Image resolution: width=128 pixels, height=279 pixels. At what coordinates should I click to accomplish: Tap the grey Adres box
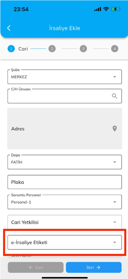[65, 129]
